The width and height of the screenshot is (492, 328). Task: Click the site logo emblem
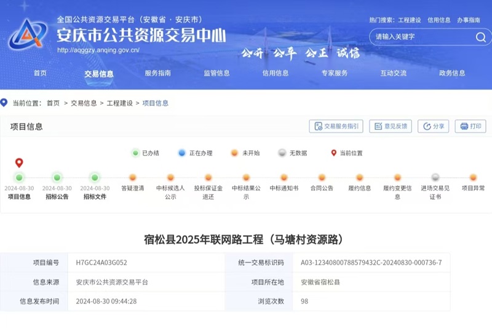point(27,35)
